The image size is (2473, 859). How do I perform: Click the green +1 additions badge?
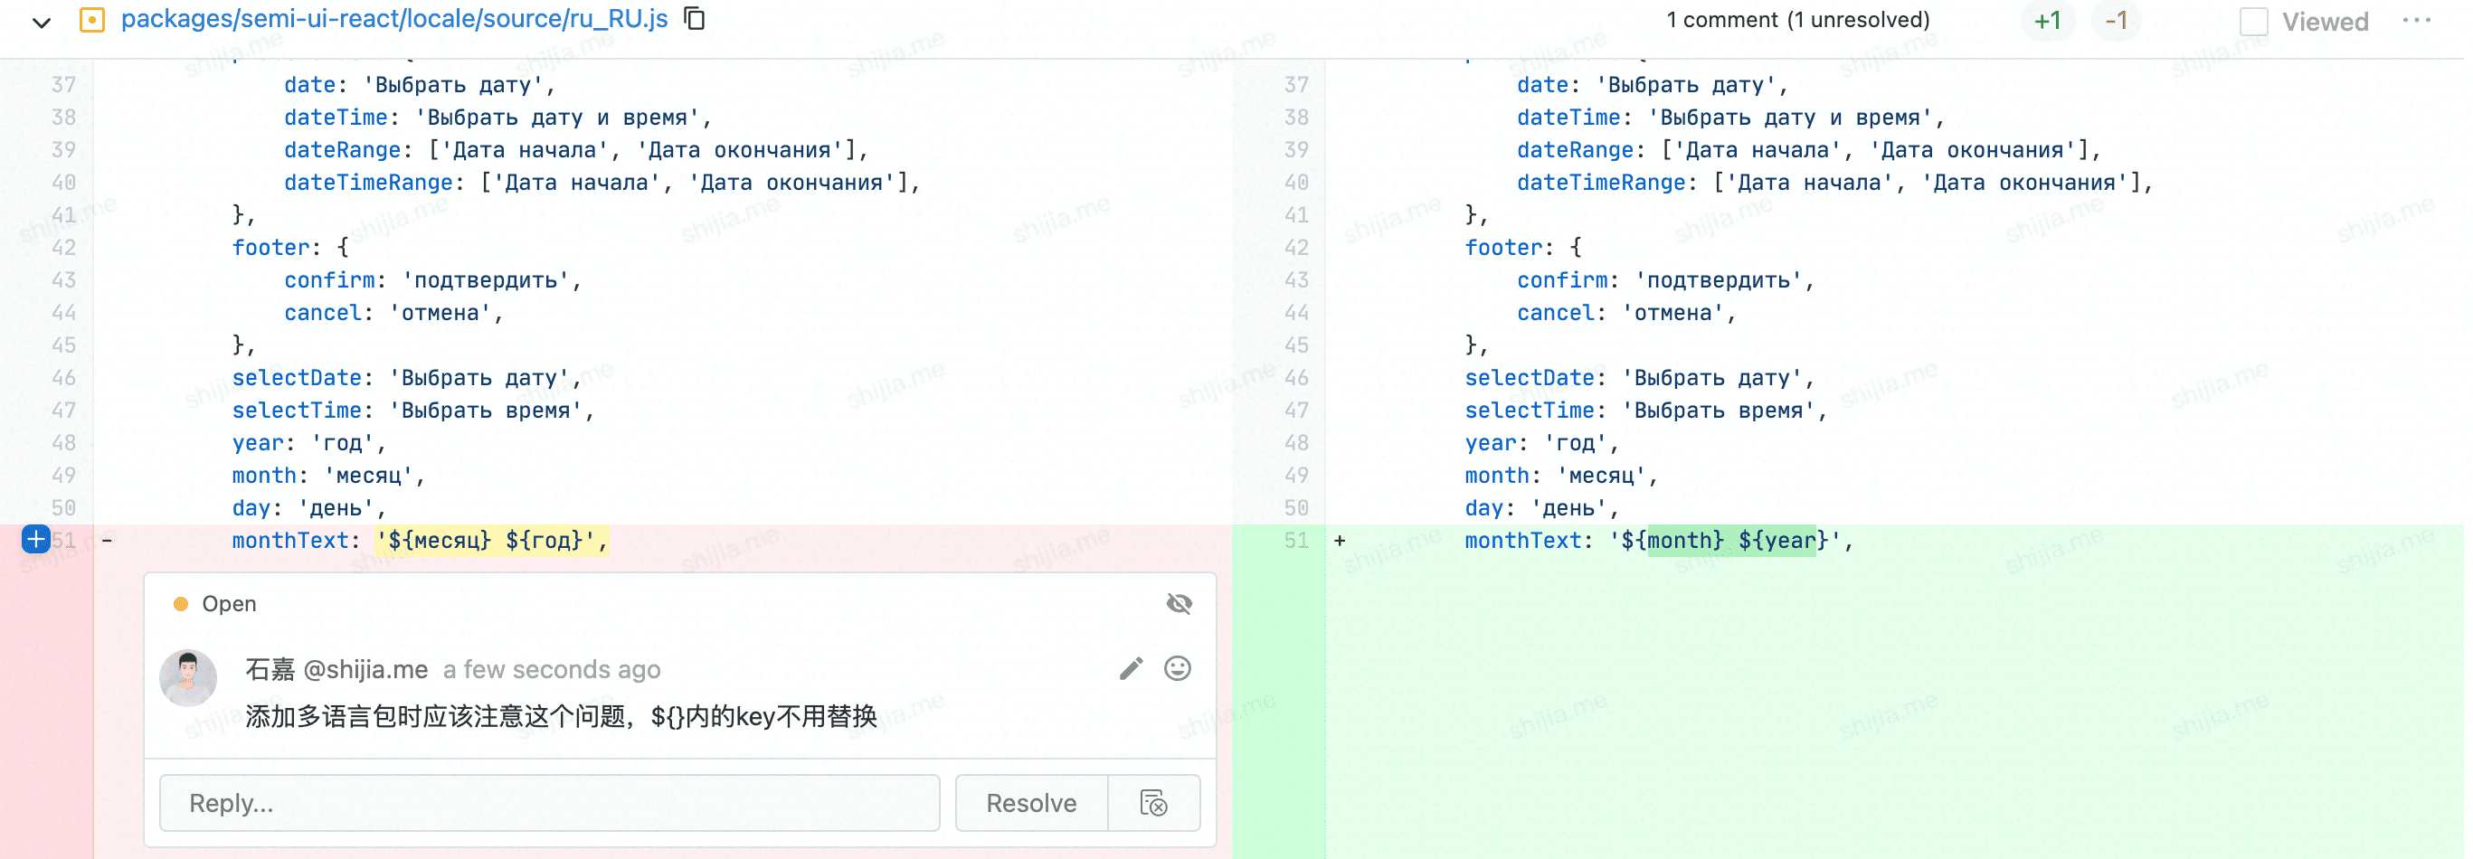pyautogui.click(x=2047, y=21)
